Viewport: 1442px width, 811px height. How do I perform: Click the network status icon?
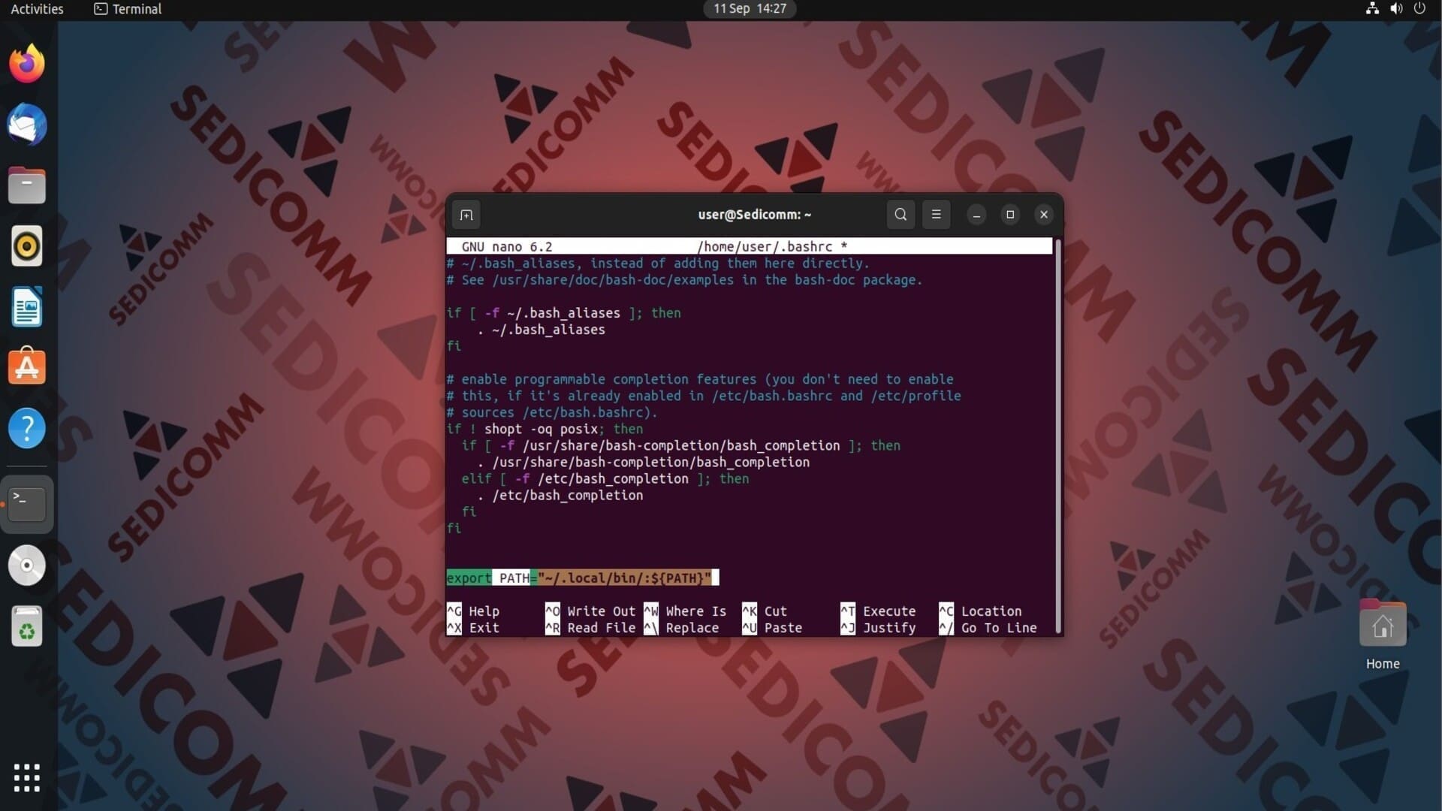click(1372, 9)
